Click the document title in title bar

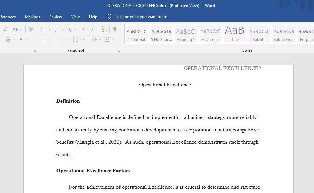point(161,6)
